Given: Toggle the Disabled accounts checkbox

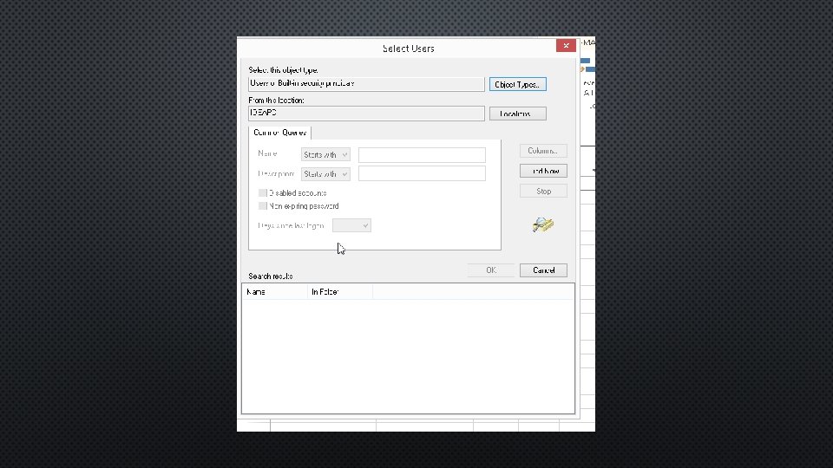Looking at the screenshot, I should click(x=262, y=193).
